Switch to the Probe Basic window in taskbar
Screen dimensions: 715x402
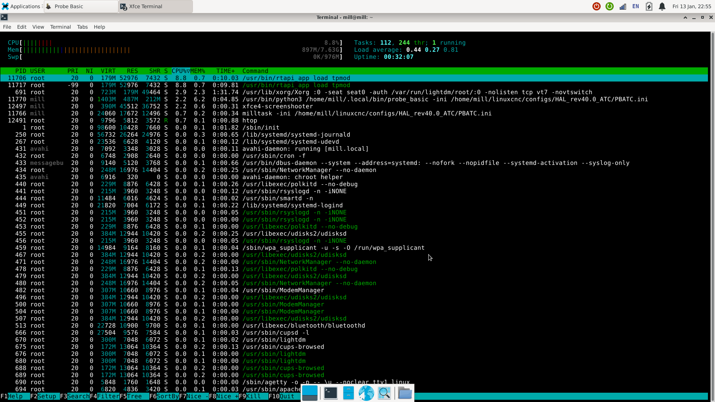(x=81, y=6)
